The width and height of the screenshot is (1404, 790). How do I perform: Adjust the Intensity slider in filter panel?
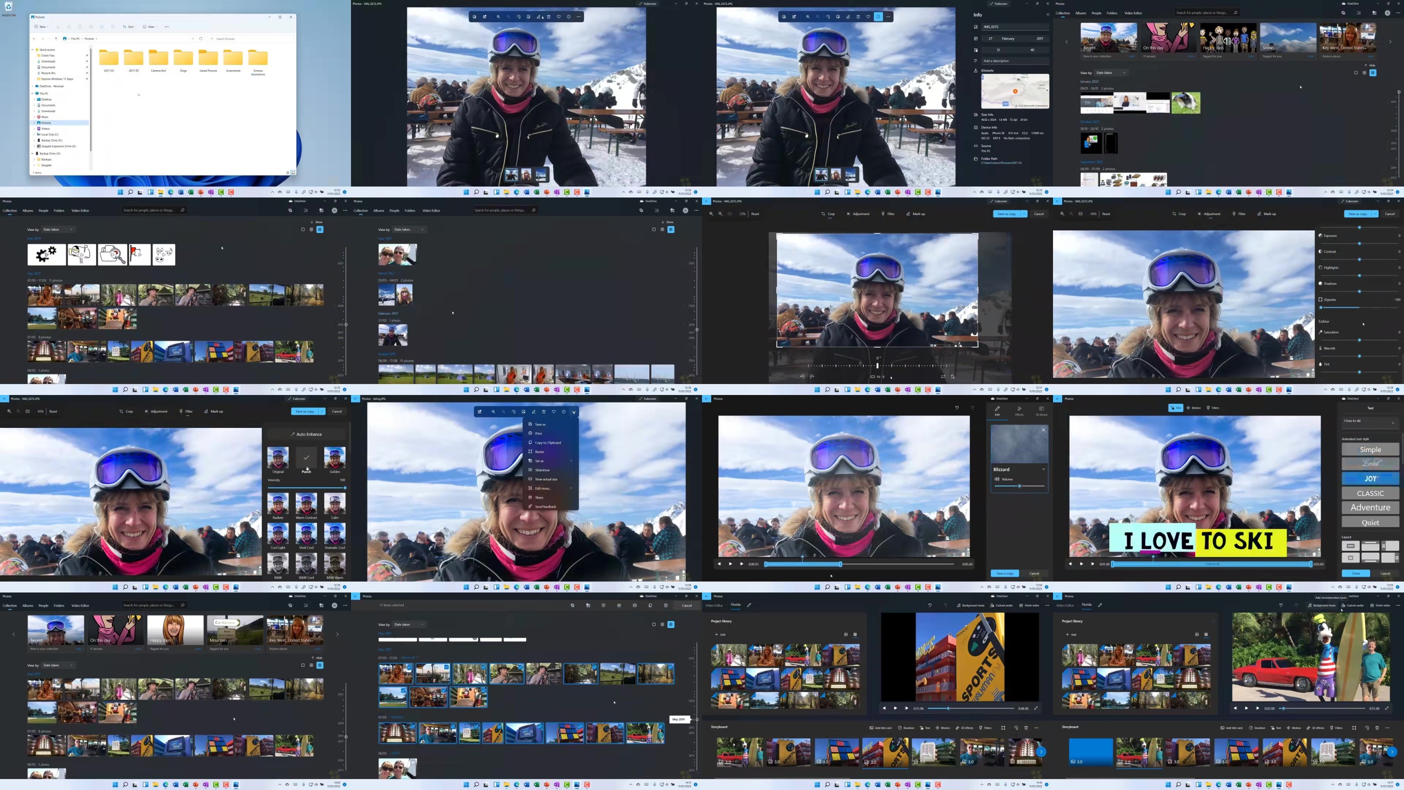(x=306, y=488)
